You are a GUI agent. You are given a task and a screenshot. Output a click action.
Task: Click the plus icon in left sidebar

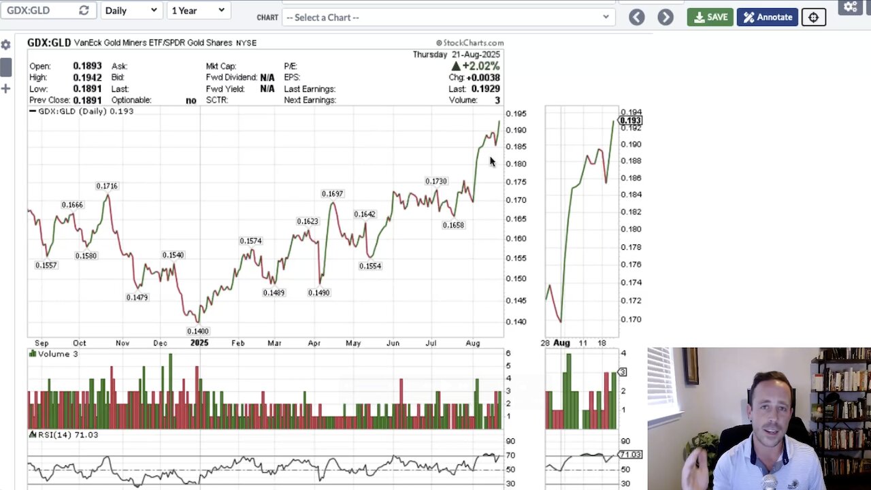(x=5, y=88)
